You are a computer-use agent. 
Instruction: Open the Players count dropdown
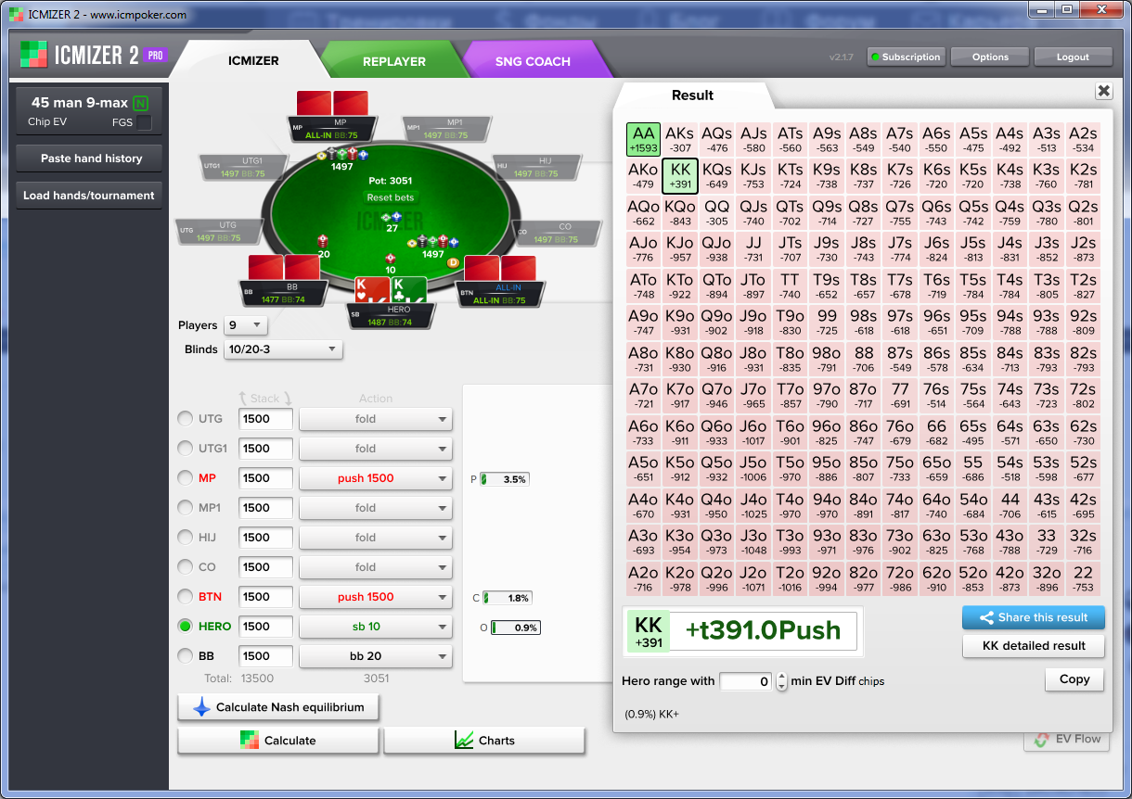point(246,325)
